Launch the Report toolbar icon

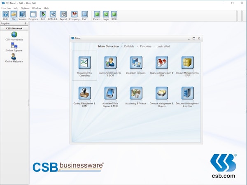point(63,16)
